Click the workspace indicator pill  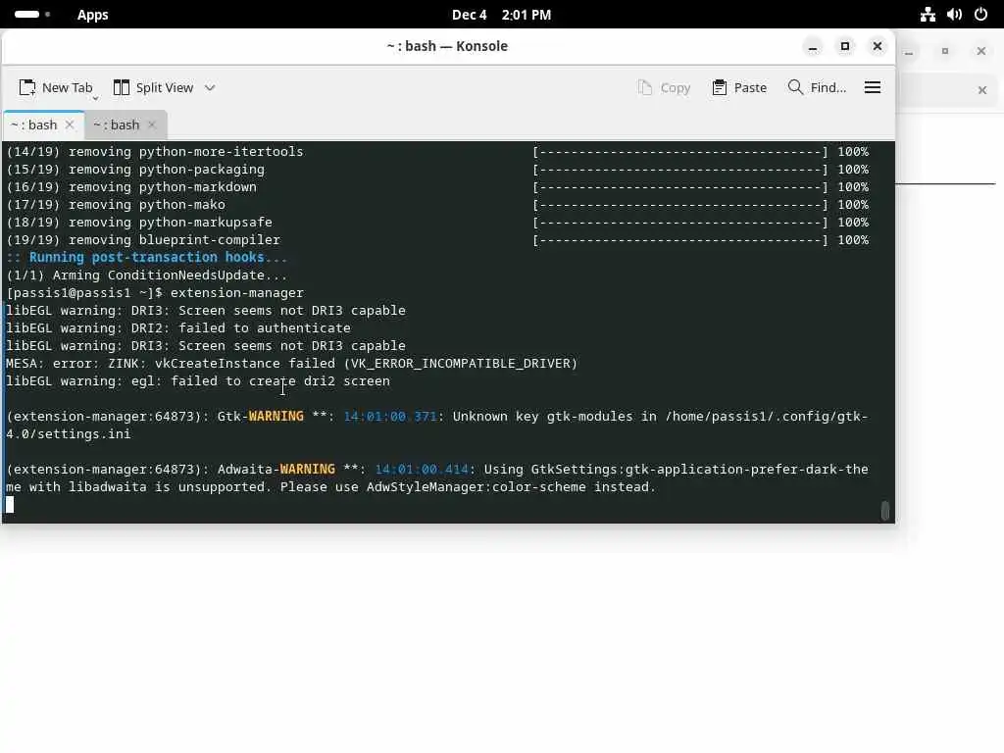pyautogui.click(x=26, y=14)
